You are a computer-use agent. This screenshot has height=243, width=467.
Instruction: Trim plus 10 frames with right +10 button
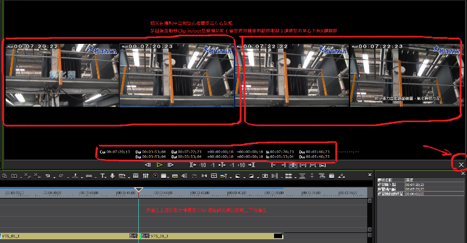coord(241,165)
